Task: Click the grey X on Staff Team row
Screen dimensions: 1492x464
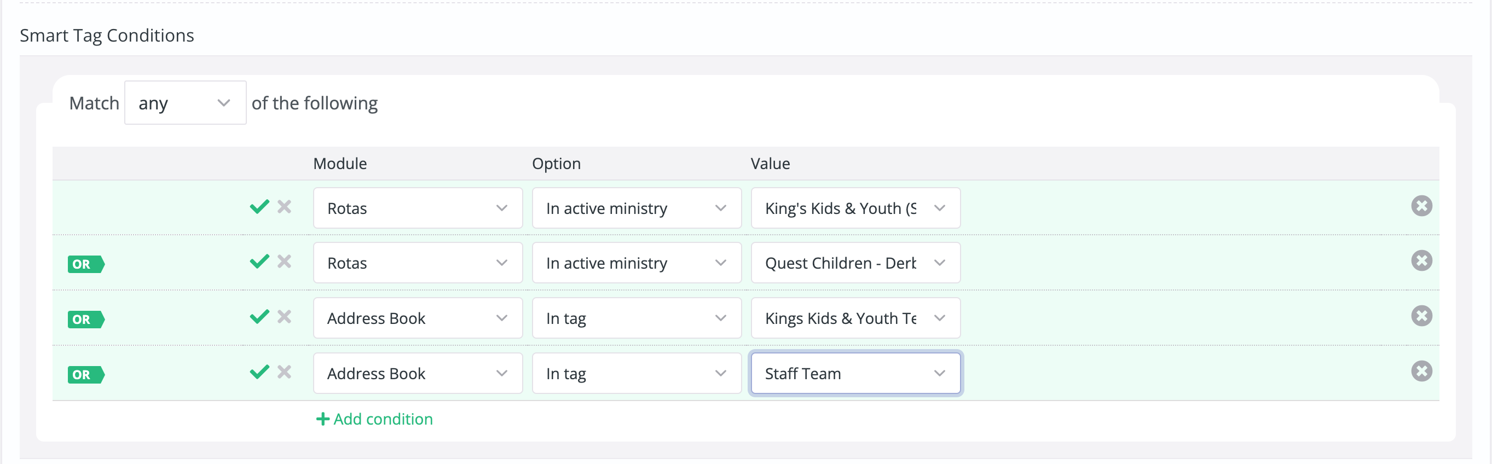Action: click(284, 372)
